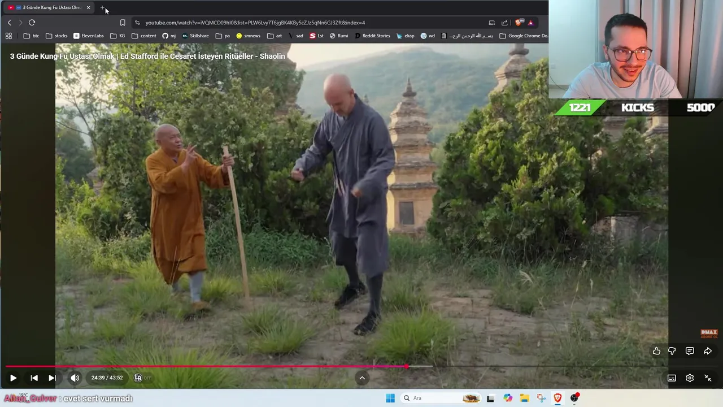Open the Brave Rewards triangle icon
The image size is (723, 407).
(x=531, y=23)
